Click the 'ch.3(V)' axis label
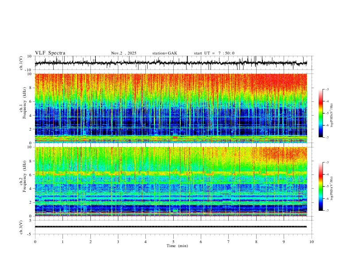This screenshot has width=351, height=271. coord(21,228)
